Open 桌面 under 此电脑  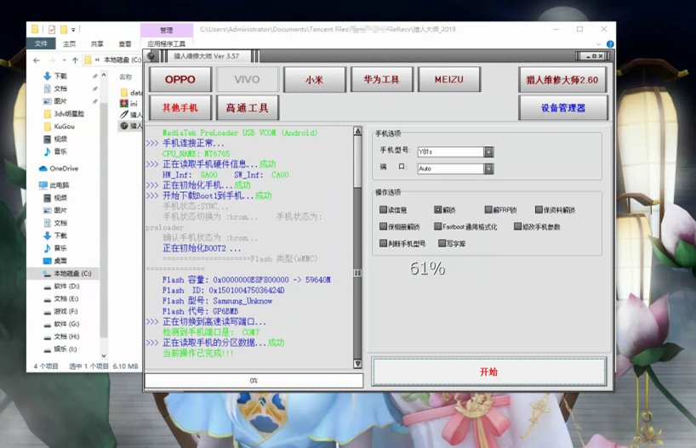pos(55,261)
